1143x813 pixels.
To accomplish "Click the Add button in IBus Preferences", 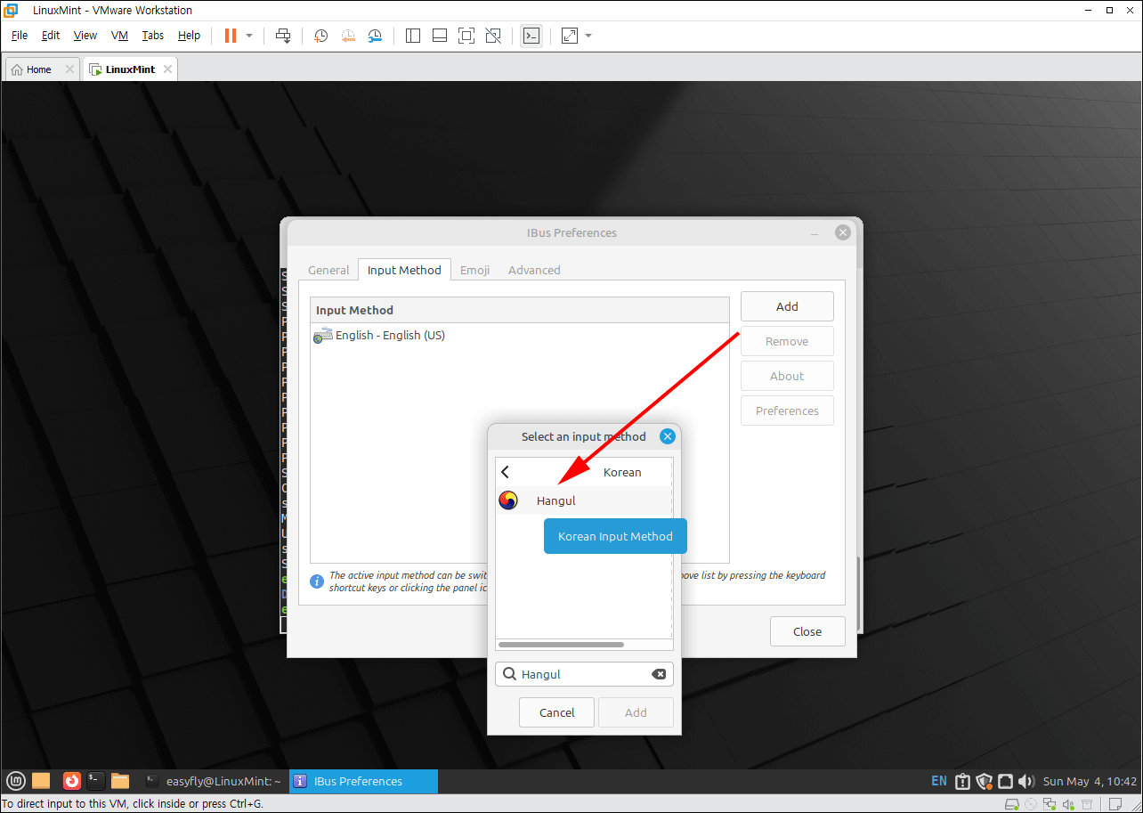I will pyautogui.click(x=787, y=306).
